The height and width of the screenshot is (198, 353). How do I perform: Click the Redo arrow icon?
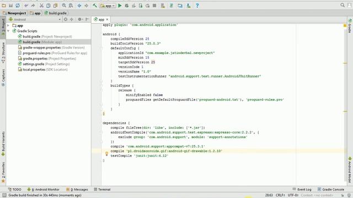pos(33,5)
